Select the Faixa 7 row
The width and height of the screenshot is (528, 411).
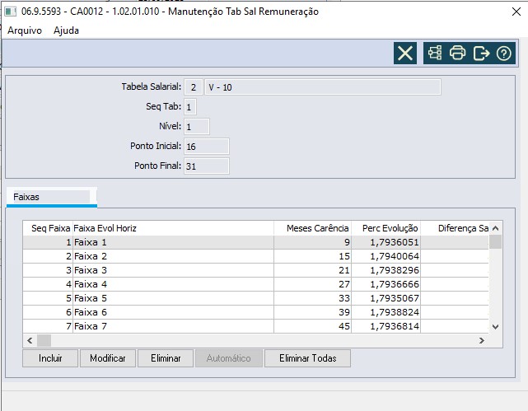[x=255, y=326]
